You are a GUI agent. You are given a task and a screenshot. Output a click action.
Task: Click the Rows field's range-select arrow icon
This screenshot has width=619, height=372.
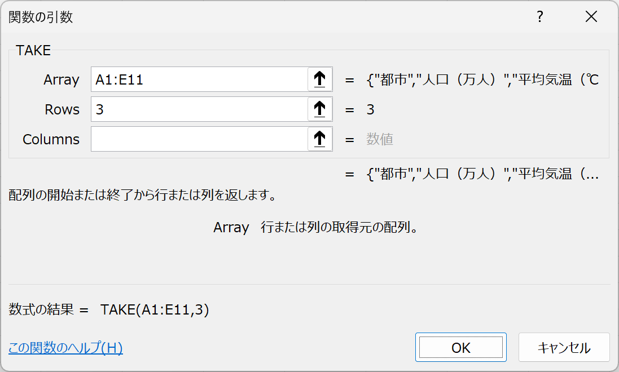(320, 109)
